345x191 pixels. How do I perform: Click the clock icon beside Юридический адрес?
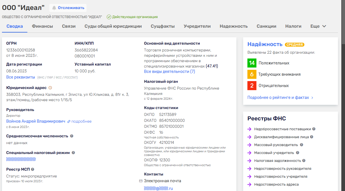point(50,88)
